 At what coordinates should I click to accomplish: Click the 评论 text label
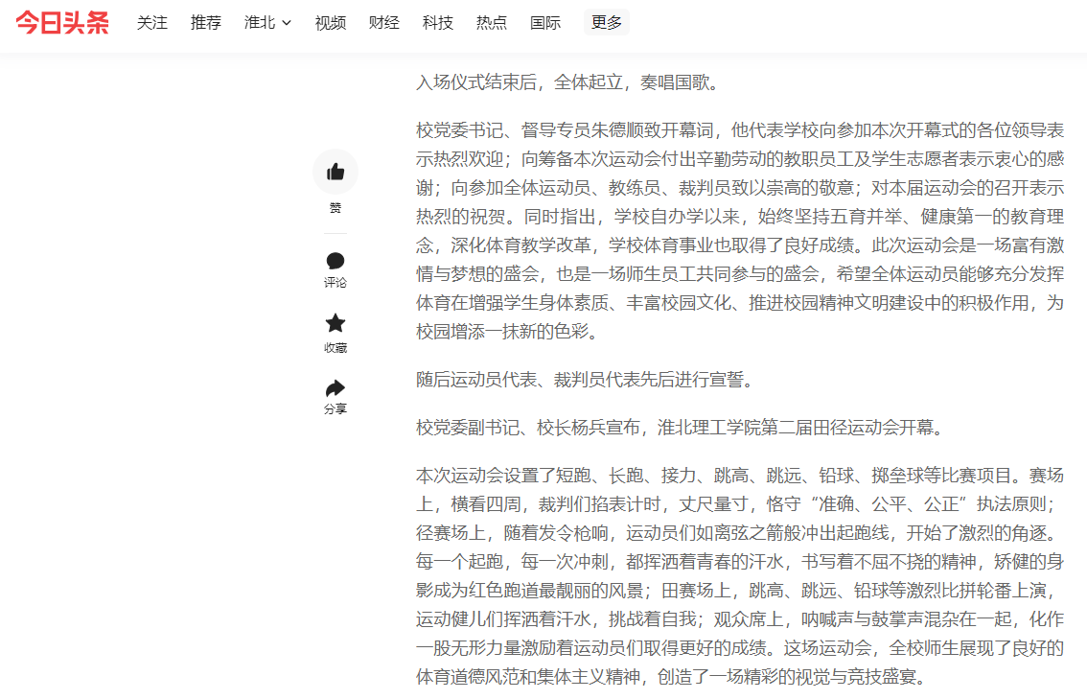click(x=335, y=283)
